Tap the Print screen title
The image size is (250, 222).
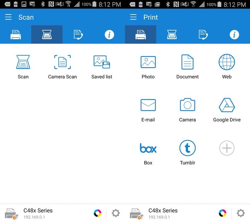pos(151,17)
